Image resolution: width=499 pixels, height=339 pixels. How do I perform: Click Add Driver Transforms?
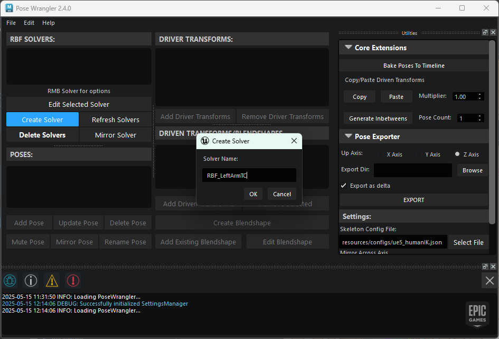tap(195, 116)
